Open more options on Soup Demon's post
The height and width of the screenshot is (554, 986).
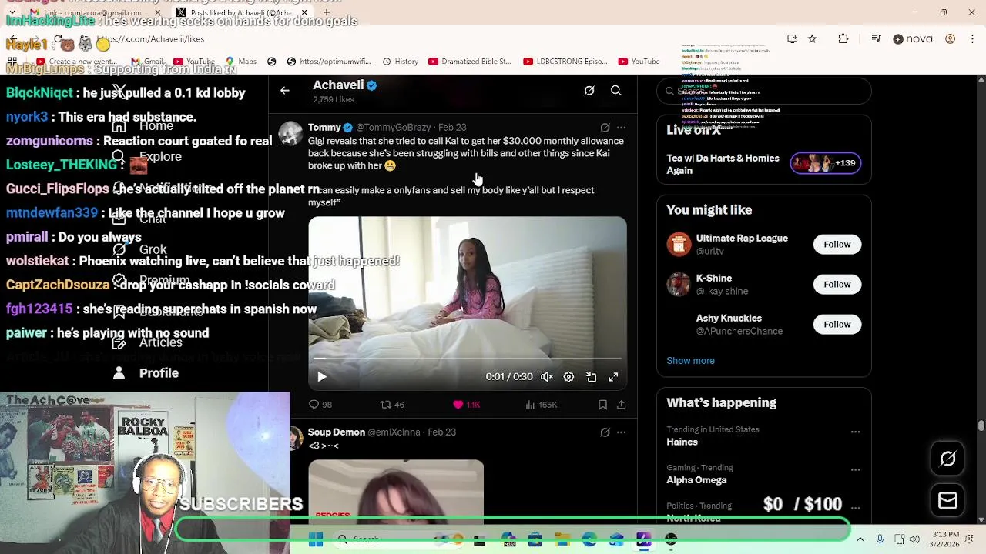tap(622, 432)
